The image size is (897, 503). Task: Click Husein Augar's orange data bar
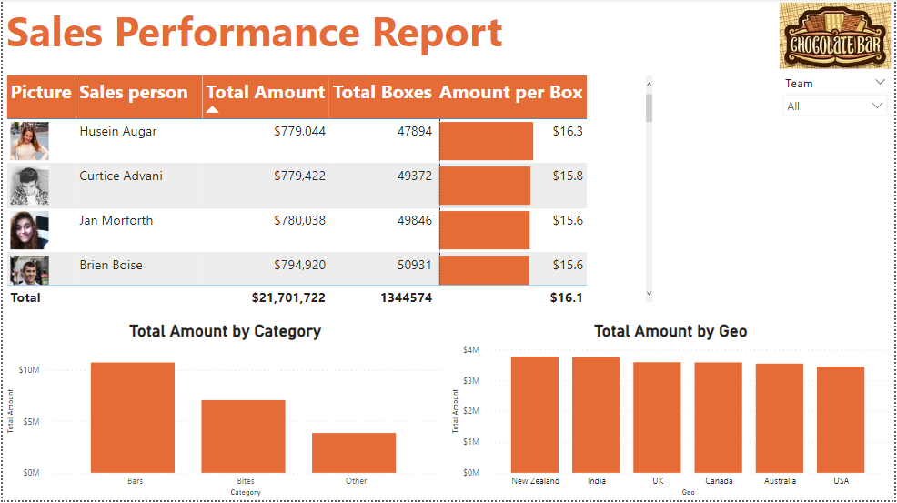(x=487, y=141)
